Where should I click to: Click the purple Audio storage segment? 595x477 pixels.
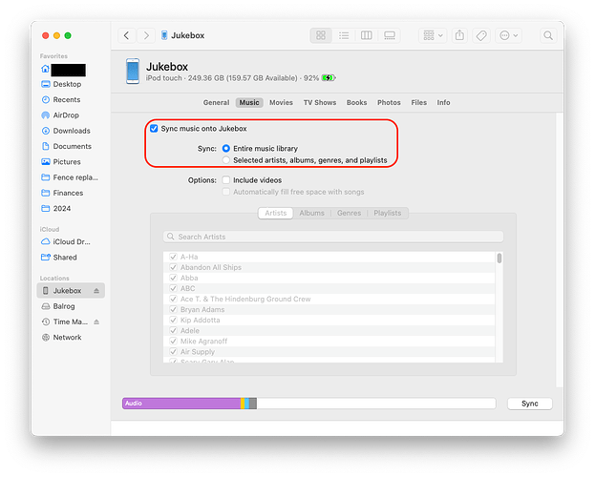(181, 404)
